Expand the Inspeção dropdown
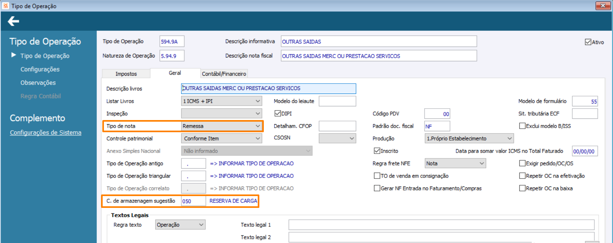Image resolution: width=613 pixels, height=243 pixels. (222, 113)
